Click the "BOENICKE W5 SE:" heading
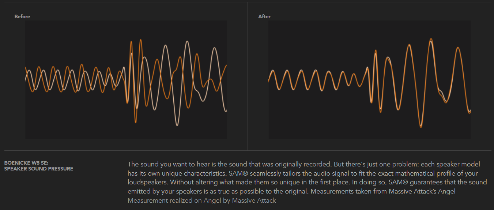Screen dimensions: 494x210 click(24, 163)
